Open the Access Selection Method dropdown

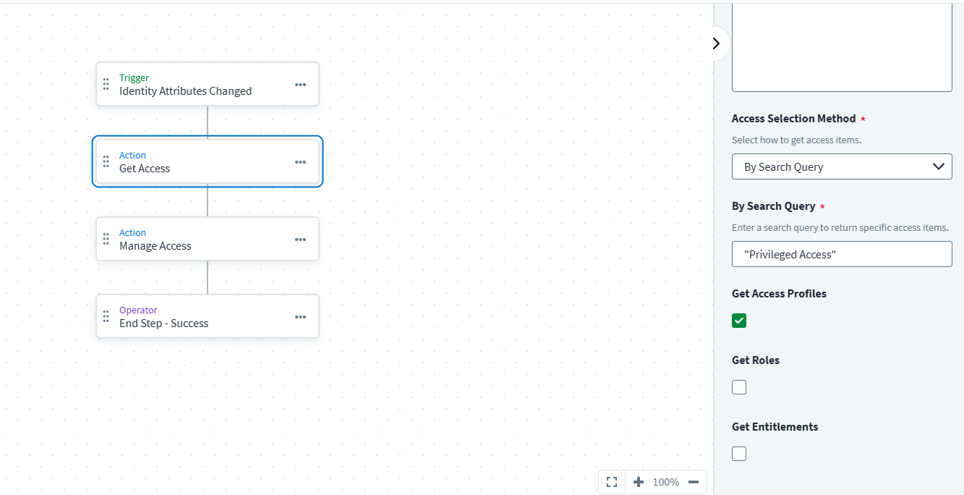tap(842, 166)
